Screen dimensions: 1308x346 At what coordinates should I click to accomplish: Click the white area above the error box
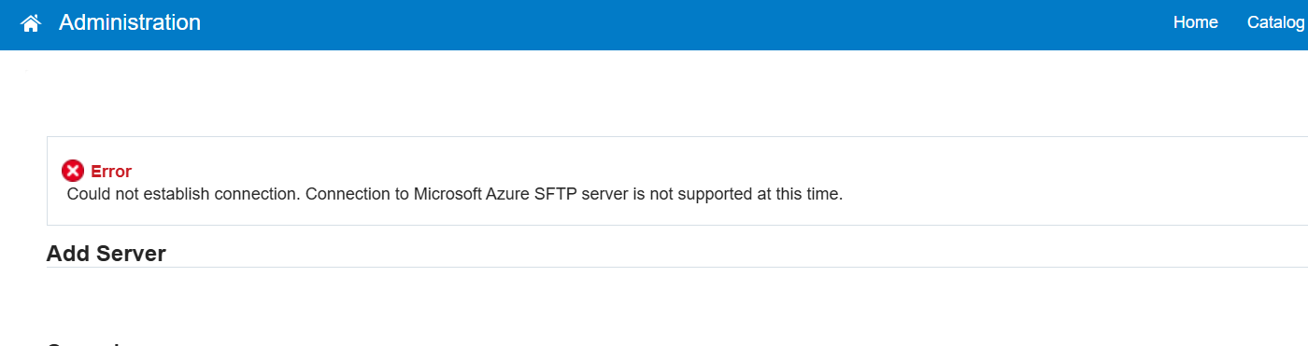pyautogui.click(x=654, y=93)
